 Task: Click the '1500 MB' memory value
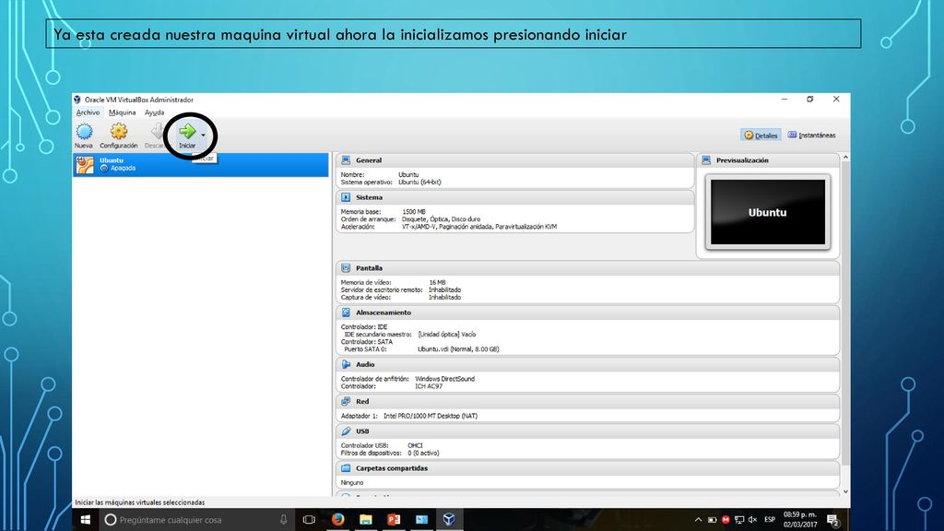pos(414,212)
